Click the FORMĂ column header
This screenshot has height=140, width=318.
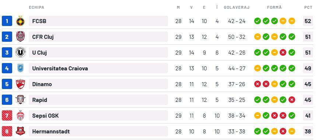275,7
